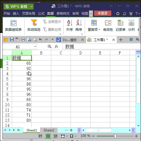The image size is (141, 141).
Task: Close the Do...模板 document tab
Action: point(82,40)
